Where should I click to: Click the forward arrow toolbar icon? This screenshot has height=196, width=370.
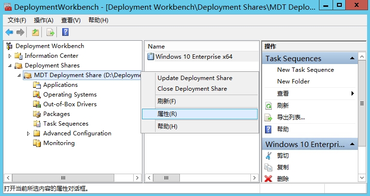(x=20, y=33)
